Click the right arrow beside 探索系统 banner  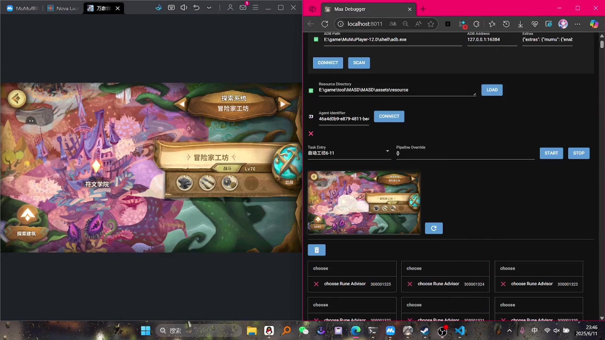pyautogui.click(x=283, y=104)
